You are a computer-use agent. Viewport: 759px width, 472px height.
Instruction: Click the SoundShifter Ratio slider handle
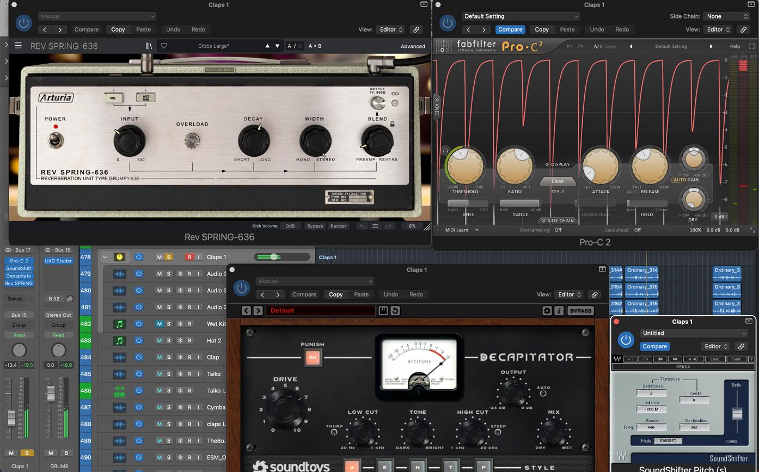point(737,413)
